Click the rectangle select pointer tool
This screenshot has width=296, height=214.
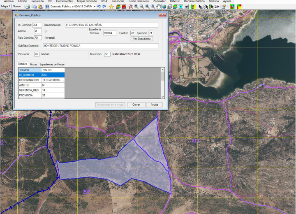[206, 7]
